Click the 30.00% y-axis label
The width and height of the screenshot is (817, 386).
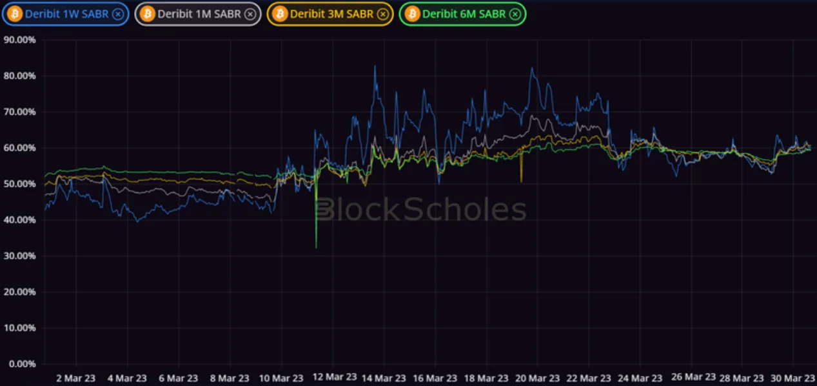tap(19, 255)
